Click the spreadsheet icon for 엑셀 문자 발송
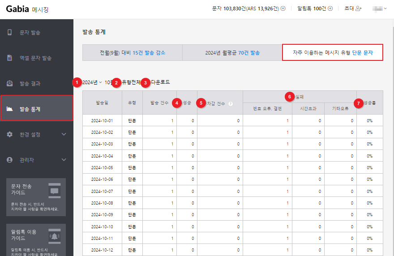The width and height of the screenshot is (394, 256). click(9, 58)
